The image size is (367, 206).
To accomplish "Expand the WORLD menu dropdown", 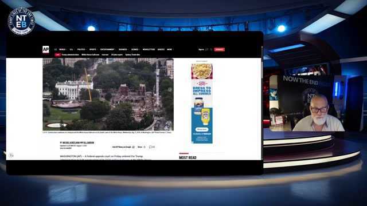I will click(63, 50).
